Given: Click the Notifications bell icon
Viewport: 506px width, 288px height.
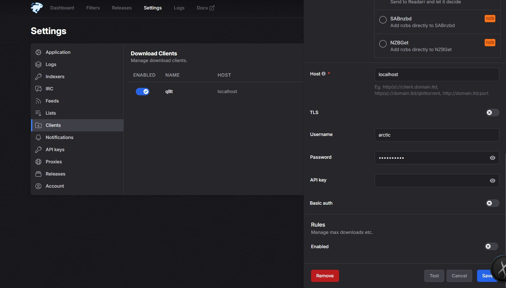Looking at the screenshot, I should coord(38,137).
